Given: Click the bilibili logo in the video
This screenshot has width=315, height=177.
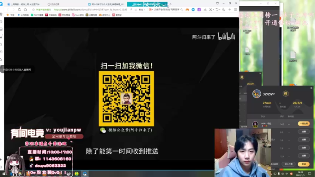Looking at the screenshot, I should tap(226, 37).
